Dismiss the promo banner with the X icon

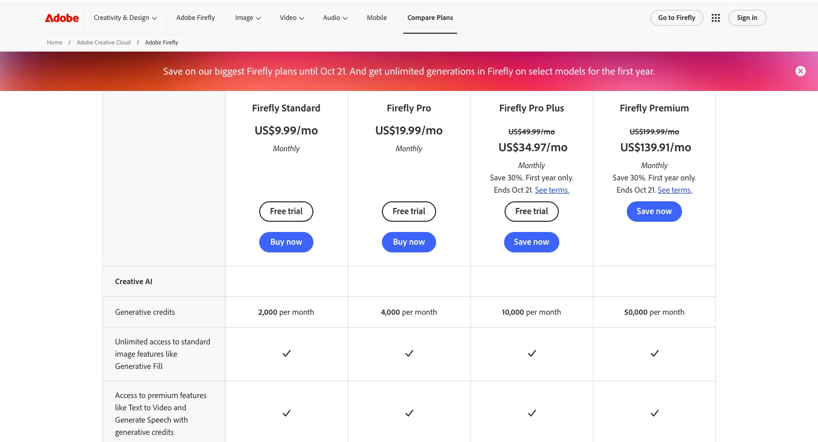(x=801, y=71)
